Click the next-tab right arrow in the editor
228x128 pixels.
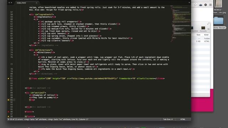(11, 2)
